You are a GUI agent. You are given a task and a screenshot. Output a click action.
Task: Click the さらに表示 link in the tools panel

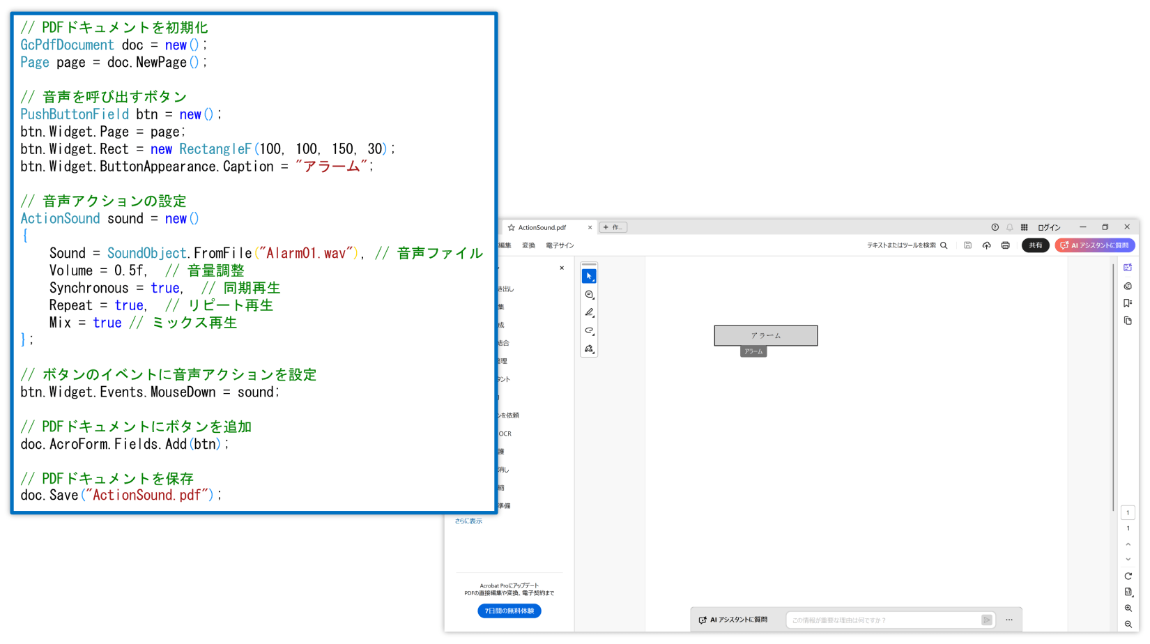pos(468,521)
